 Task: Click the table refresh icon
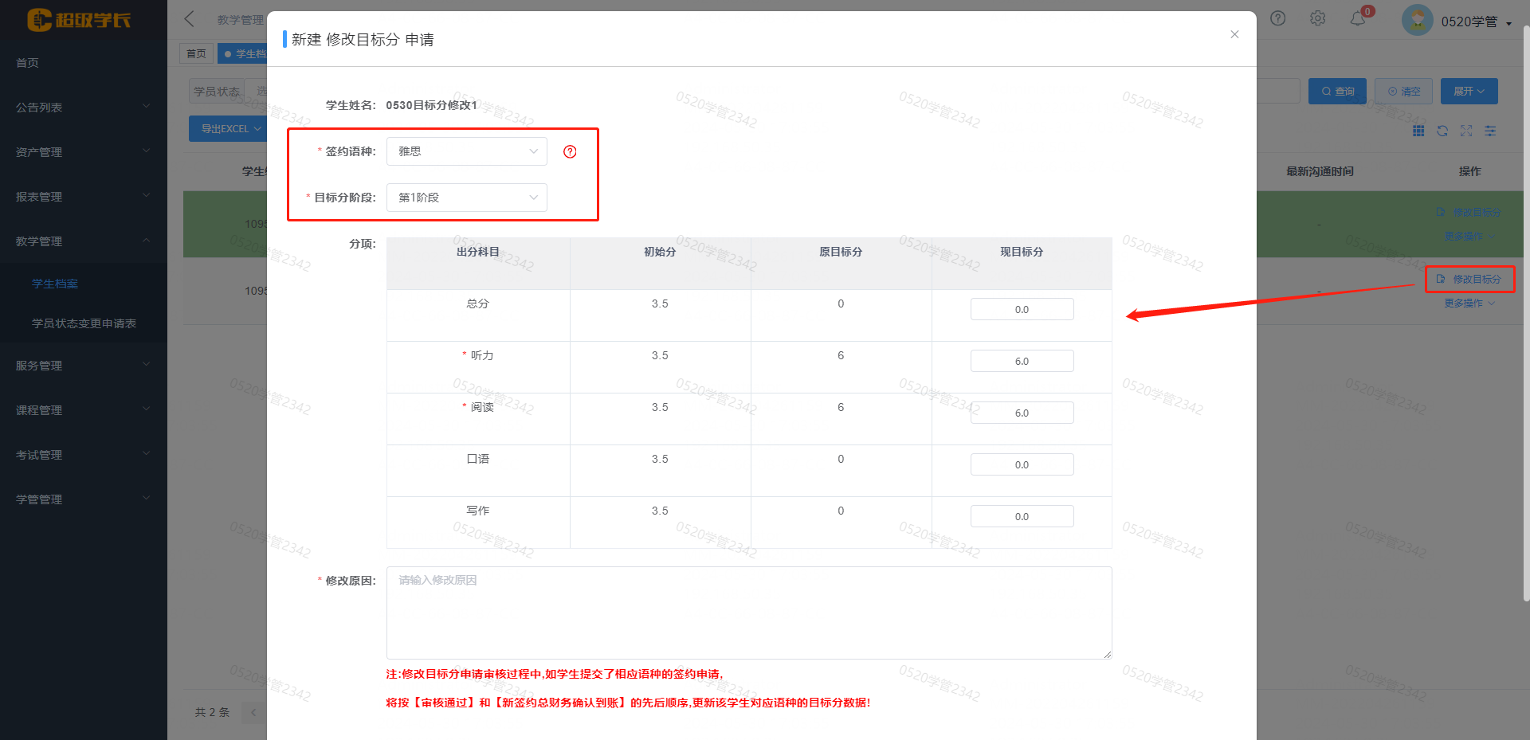1442,131
